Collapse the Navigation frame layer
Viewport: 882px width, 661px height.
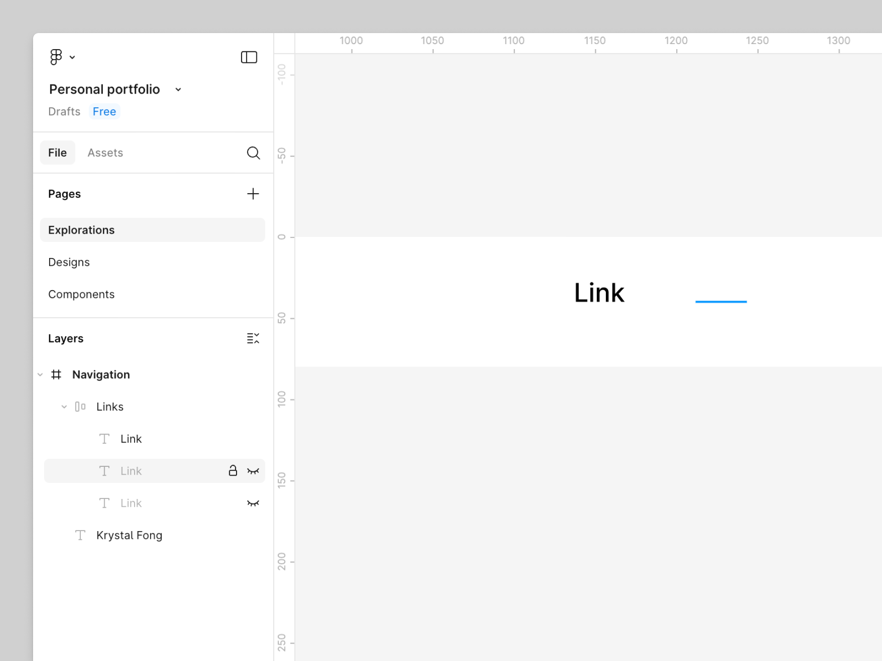pos(40,375)
